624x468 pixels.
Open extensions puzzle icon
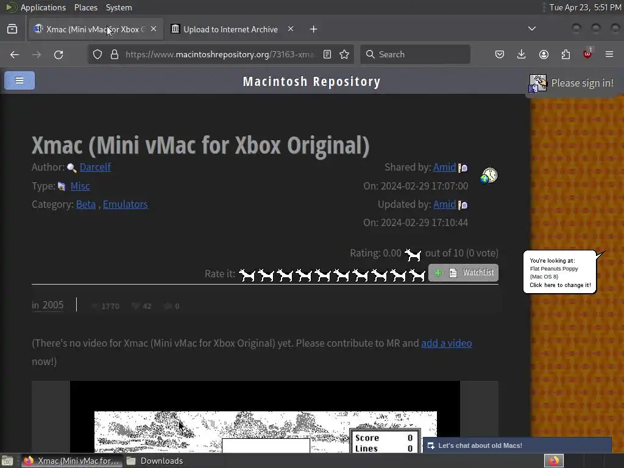click(565, 54)
